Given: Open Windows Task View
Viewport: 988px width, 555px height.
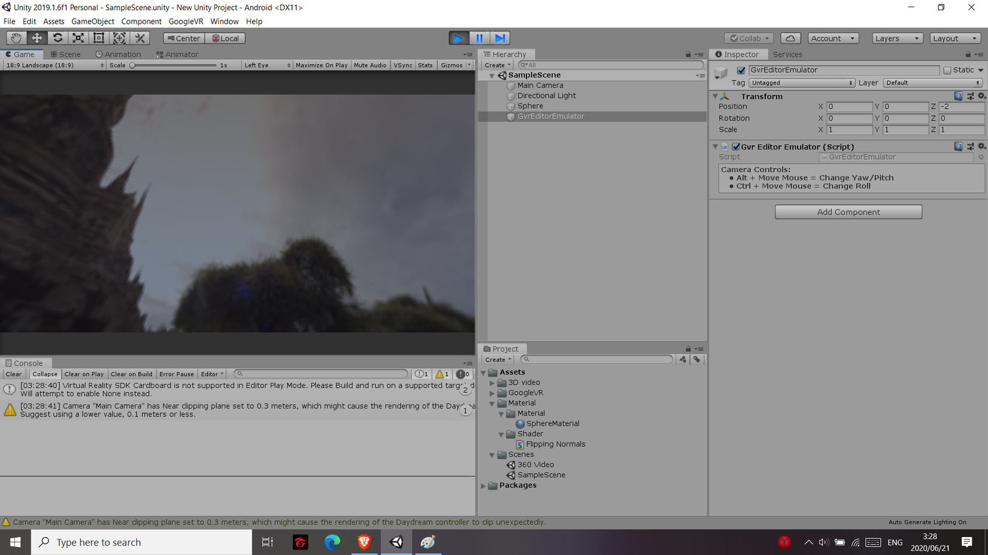Looking at the screenshot, I should pos(268,542).
